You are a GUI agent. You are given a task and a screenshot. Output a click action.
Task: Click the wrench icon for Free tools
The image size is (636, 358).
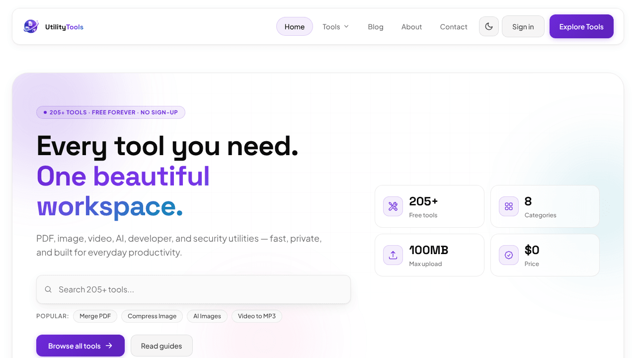pyautogui.click(x=393, y=206)
